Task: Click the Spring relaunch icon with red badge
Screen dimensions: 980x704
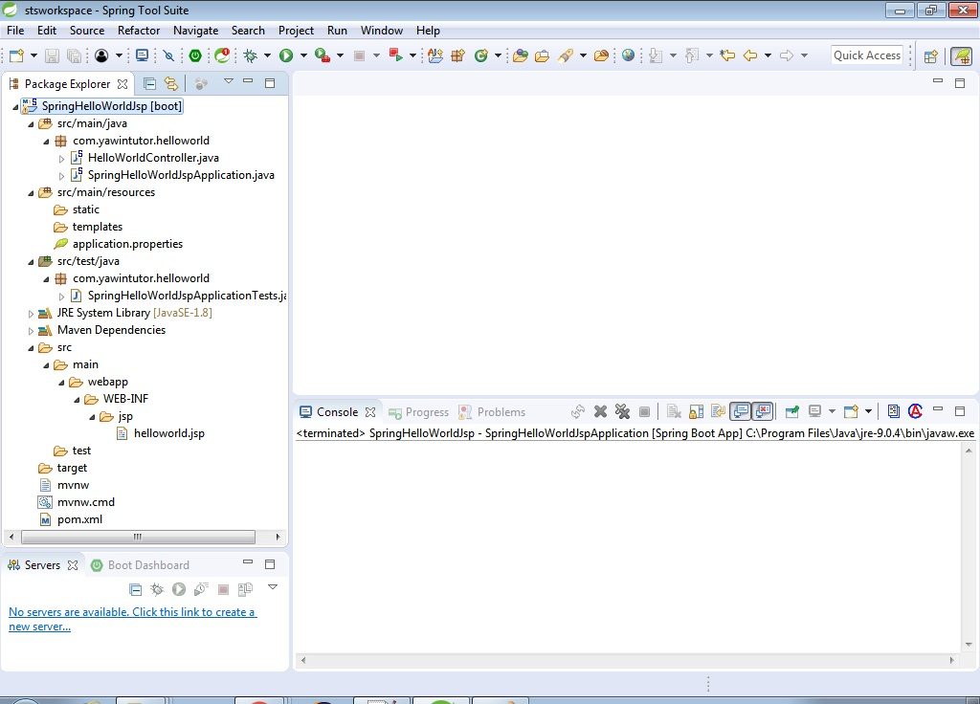Action: 222,55
